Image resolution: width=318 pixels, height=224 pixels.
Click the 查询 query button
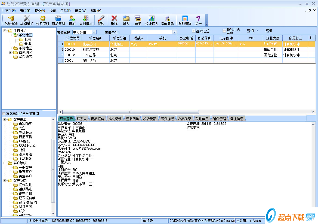pyautogui.click(x=250, y=31)
